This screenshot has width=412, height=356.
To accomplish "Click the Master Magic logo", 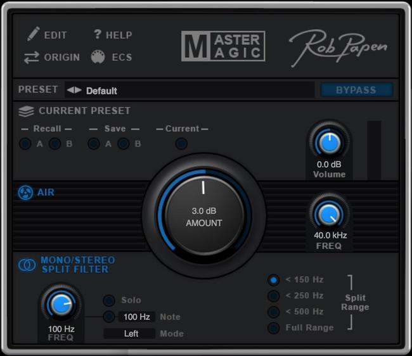I will click(x=223, y=46).
